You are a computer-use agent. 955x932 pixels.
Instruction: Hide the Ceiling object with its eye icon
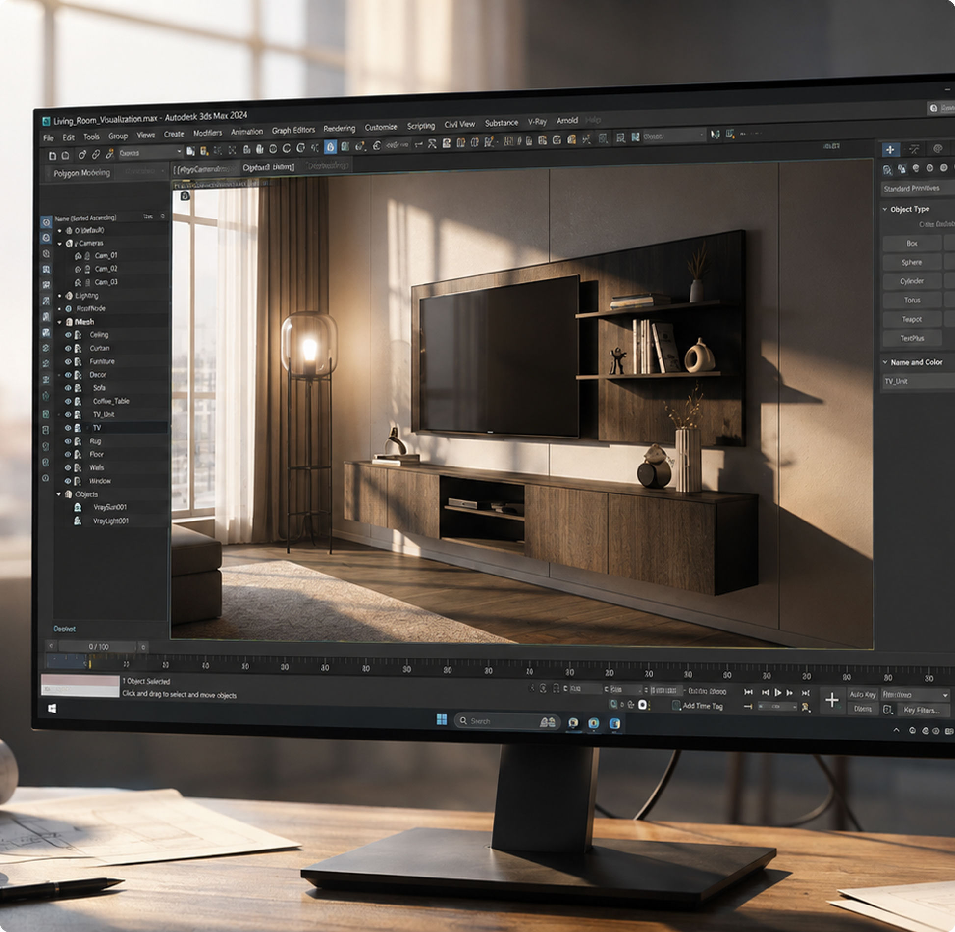click(x=68, y=335)
